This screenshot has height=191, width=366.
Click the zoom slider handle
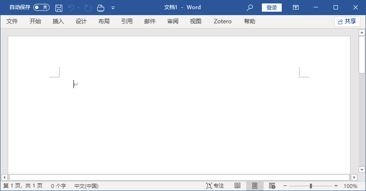pyautogui.click(x=311, y=186)
